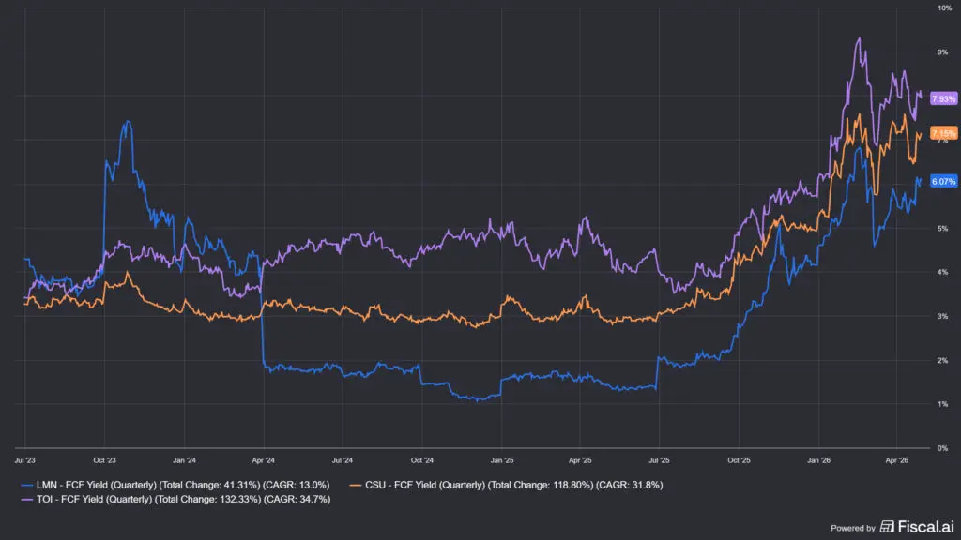Click the 0% y-axis label
The image size is (961, 540).
pos(942,448)
